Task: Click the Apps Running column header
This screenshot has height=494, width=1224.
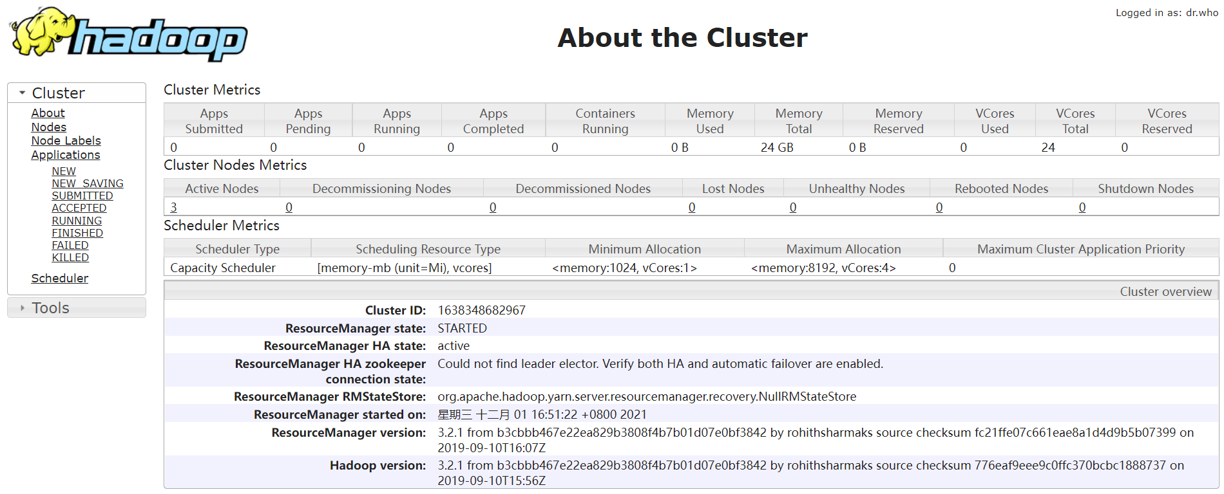Action: click(397, 121)
